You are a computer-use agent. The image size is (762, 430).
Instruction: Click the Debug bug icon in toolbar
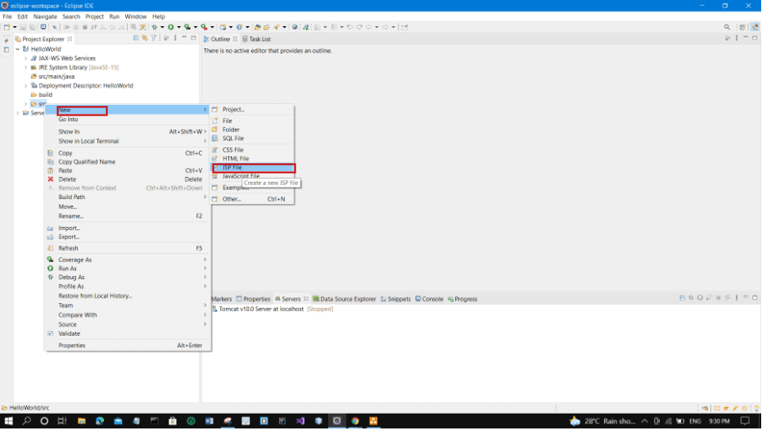tap(155, 27)
